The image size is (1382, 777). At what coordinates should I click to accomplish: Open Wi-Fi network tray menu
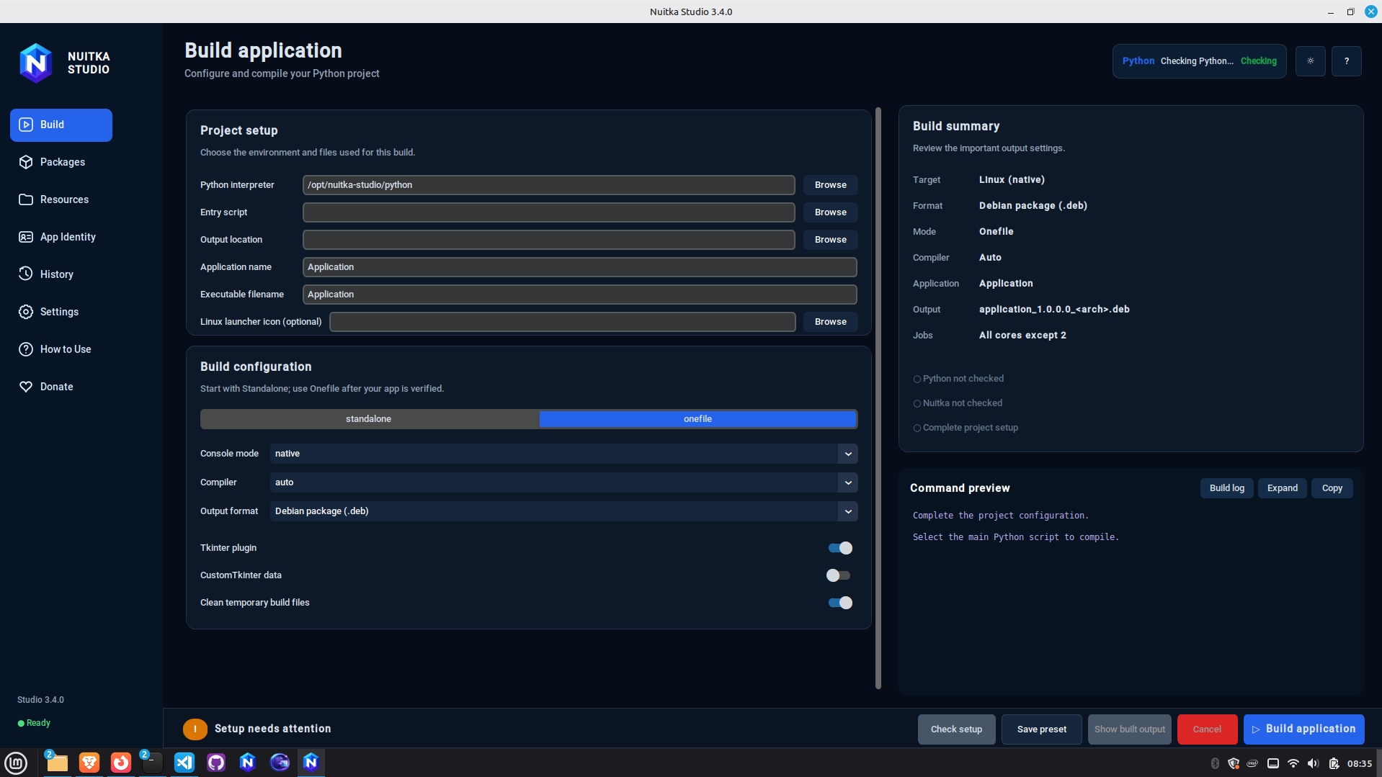click(1293, 763)
